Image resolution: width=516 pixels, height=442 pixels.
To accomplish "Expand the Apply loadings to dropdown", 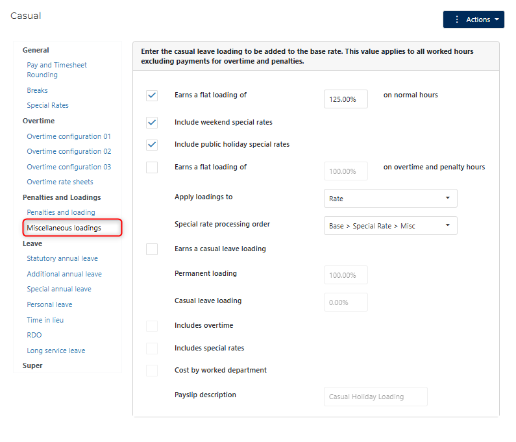I will point(390,199).
